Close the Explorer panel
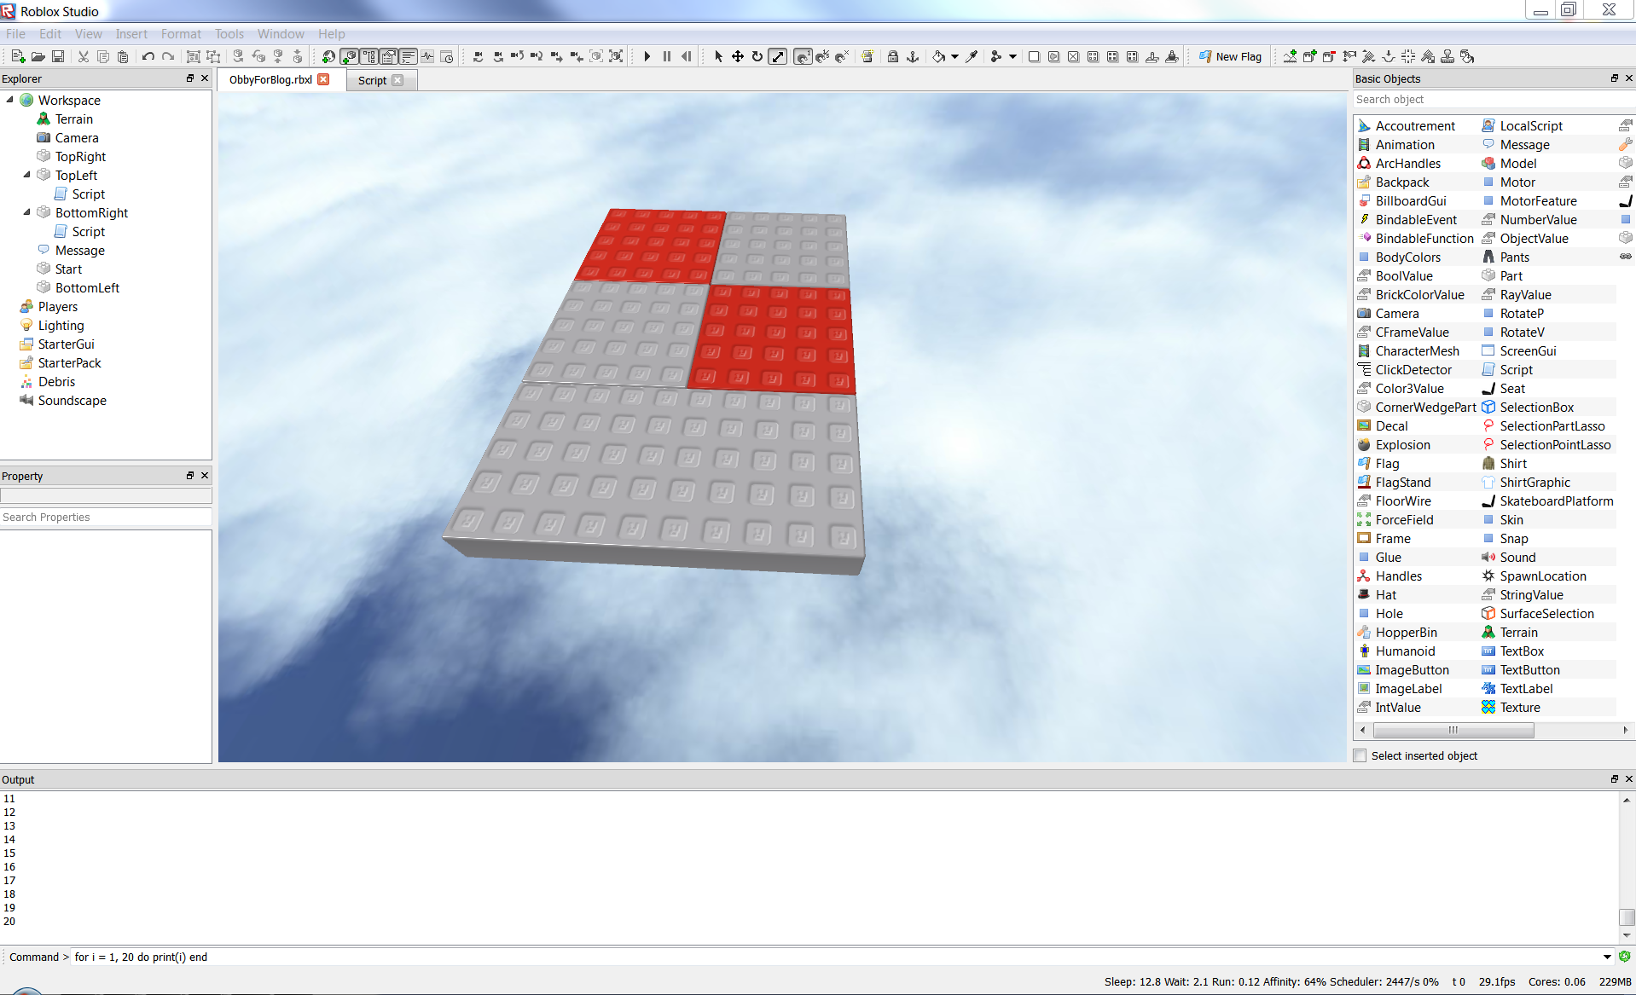The image size is (1636, 995). coord(205,78)
